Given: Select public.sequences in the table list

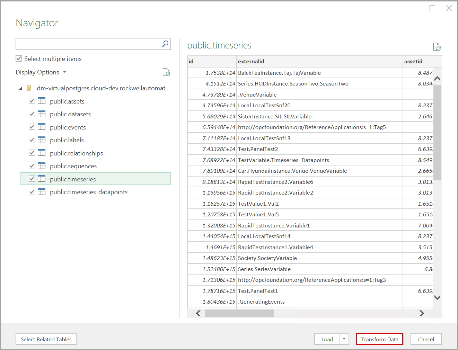Looking at the screenshot, I should (73, 166).
